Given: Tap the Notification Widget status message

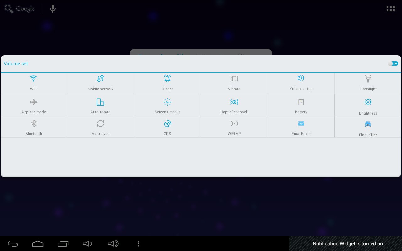Looking at the screenshot, I should [348, 243].
